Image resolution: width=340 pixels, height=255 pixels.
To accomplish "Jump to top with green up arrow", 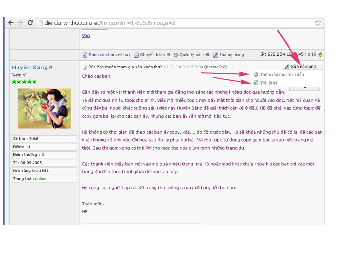I will [320, 54].
